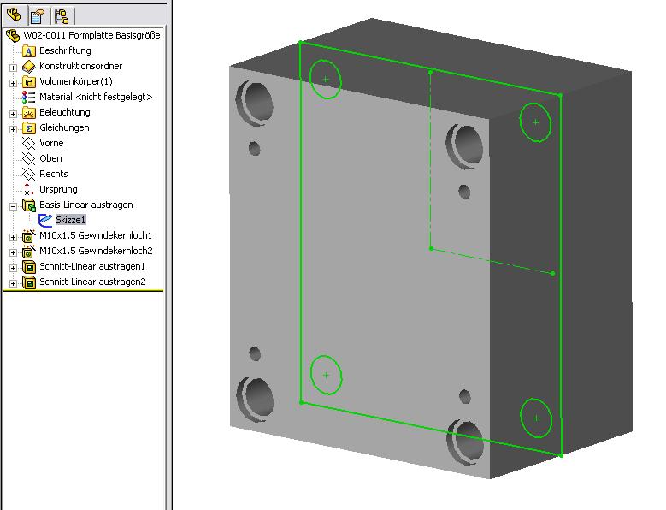Expand the Konstruktionsordner node
Viewport: 666px width, 510px height.
(13, 68)
